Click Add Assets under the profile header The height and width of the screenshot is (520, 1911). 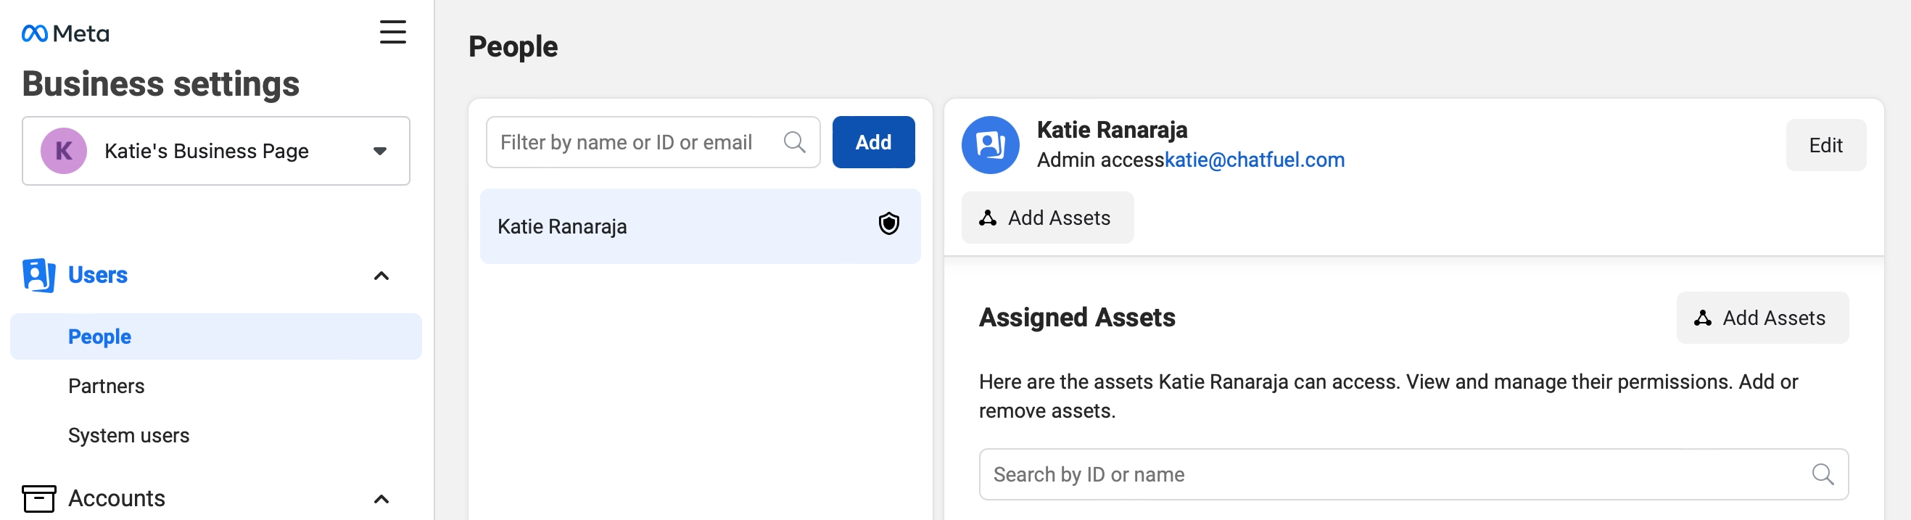[1047, 218]
